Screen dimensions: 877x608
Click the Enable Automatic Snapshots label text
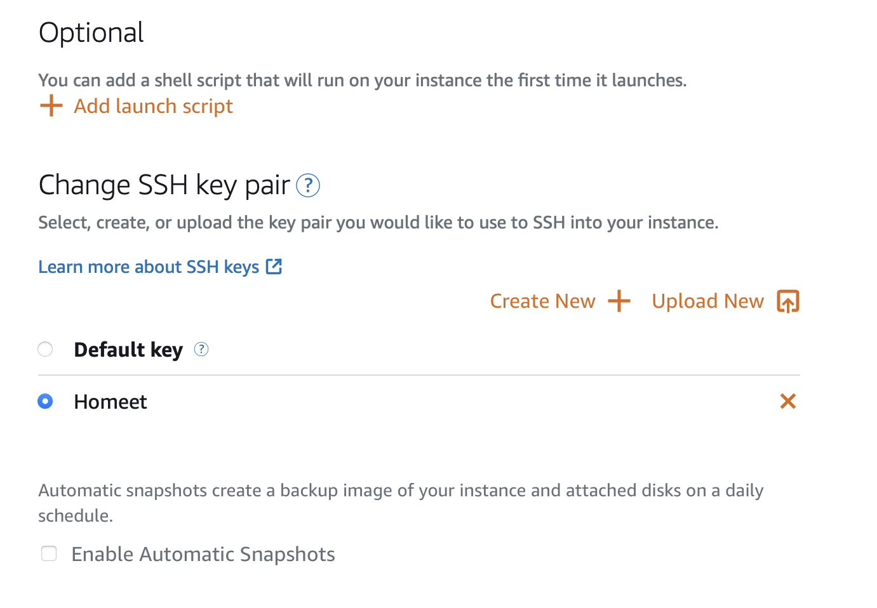pos(203,554)
